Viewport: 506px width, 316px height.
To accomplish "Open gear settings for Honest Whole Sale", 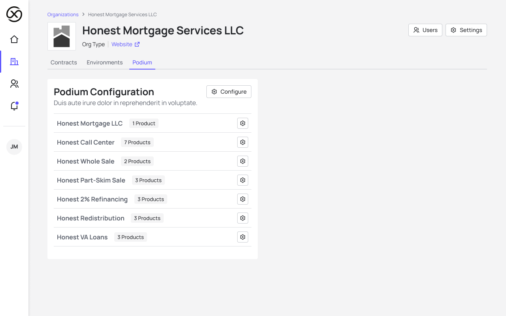I will (243, 161).
